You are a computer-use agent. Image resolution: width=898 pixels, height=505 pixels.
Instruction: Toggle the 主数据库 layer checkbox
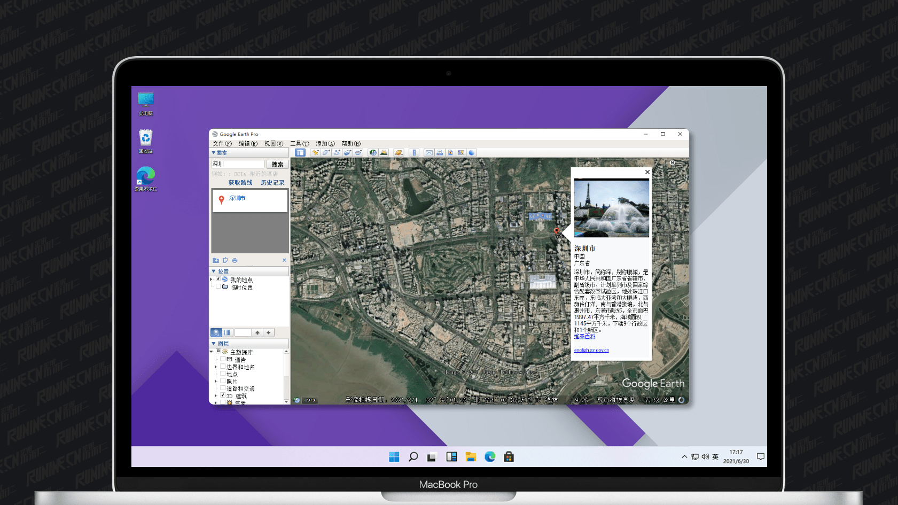[218, 352]
